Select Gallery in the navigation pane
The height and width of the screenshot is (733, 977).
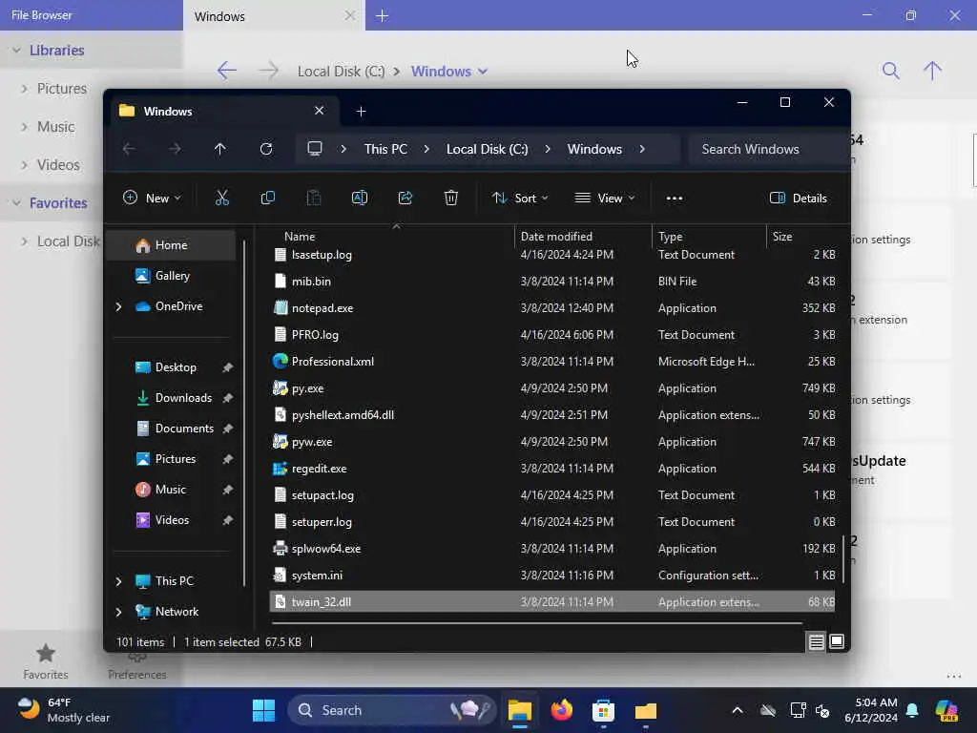pos(172,276)
